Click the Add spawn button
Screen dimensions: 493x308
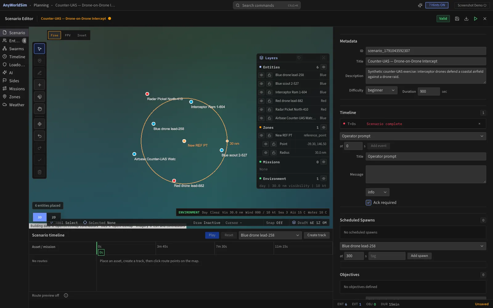tap(419, 256)
